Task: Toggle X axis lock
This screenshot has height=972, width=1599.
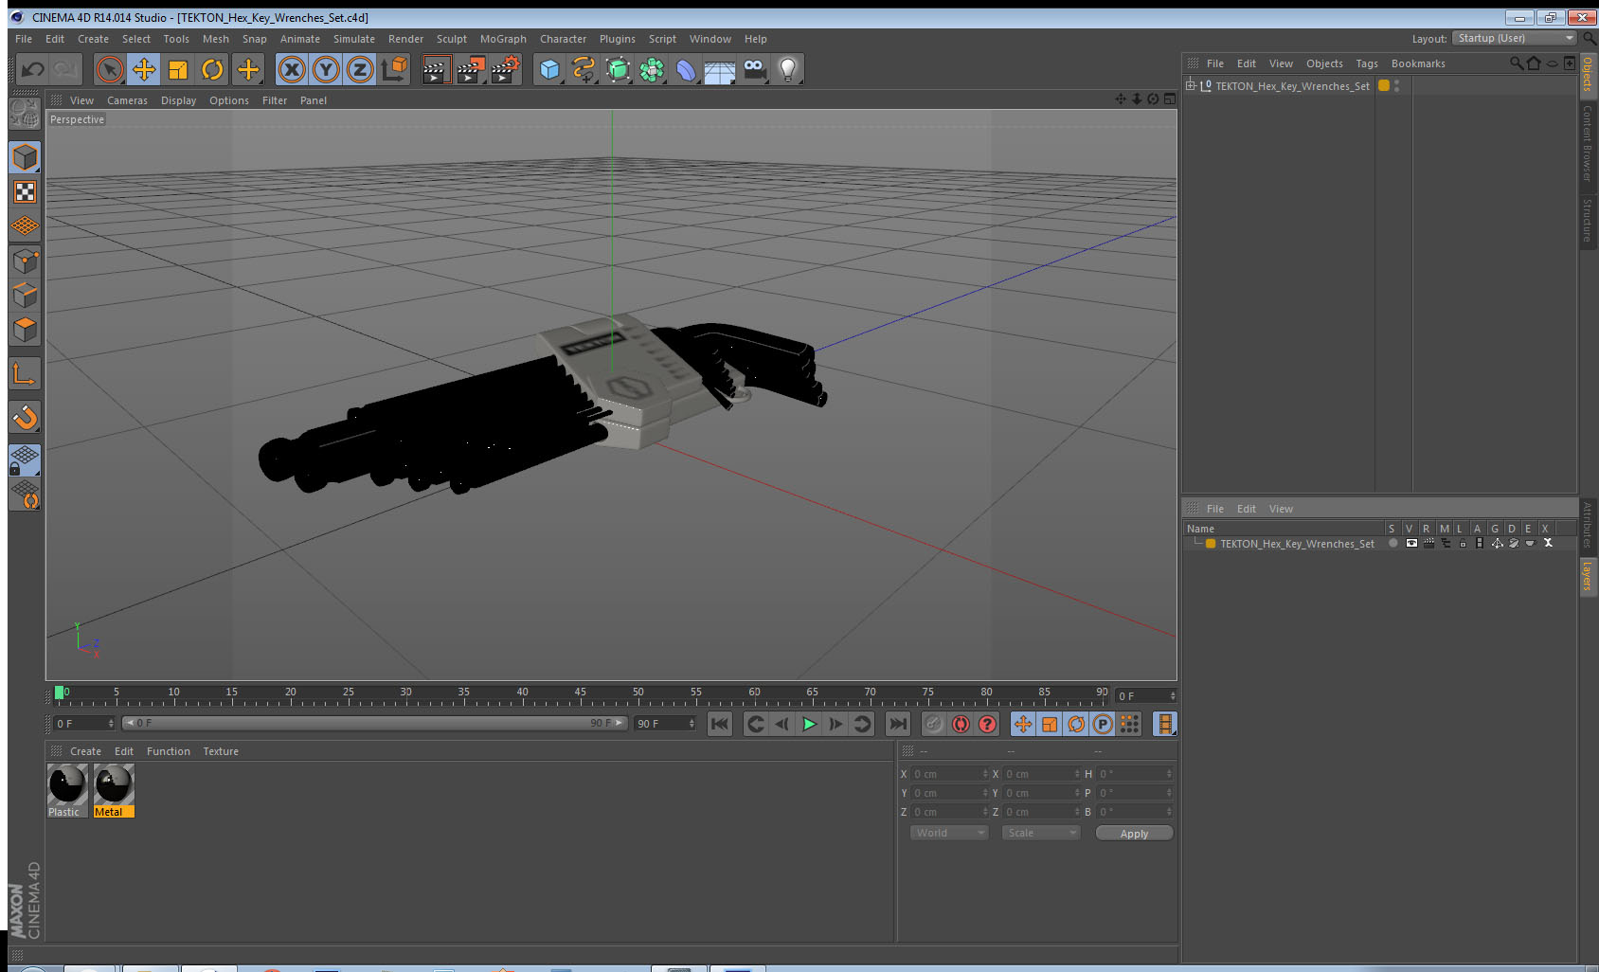Action: pyautogui.click(x=292, y=69)
